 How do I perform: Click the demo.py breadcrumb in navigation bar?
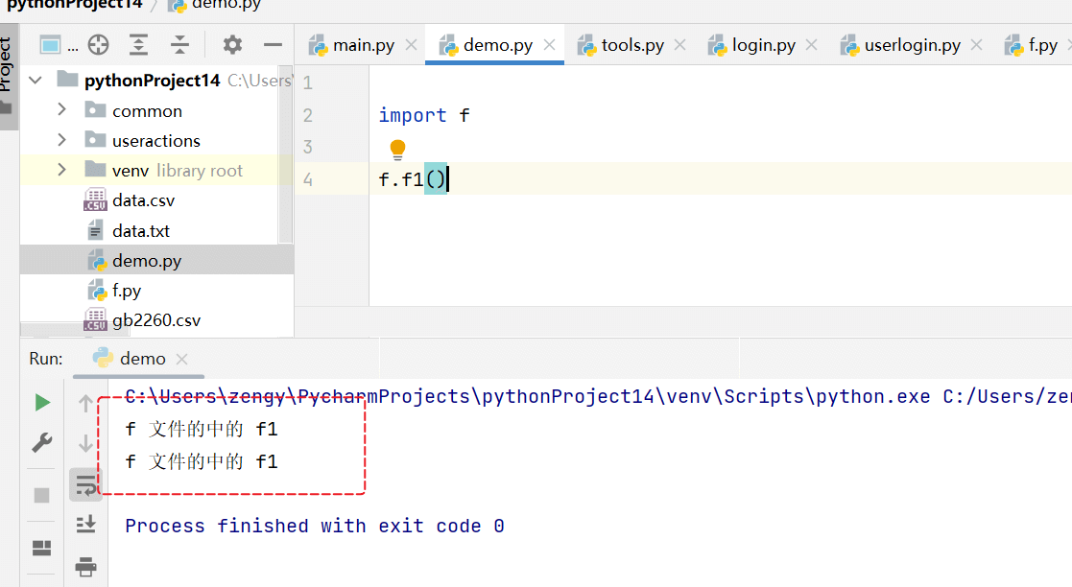(216, 6)
